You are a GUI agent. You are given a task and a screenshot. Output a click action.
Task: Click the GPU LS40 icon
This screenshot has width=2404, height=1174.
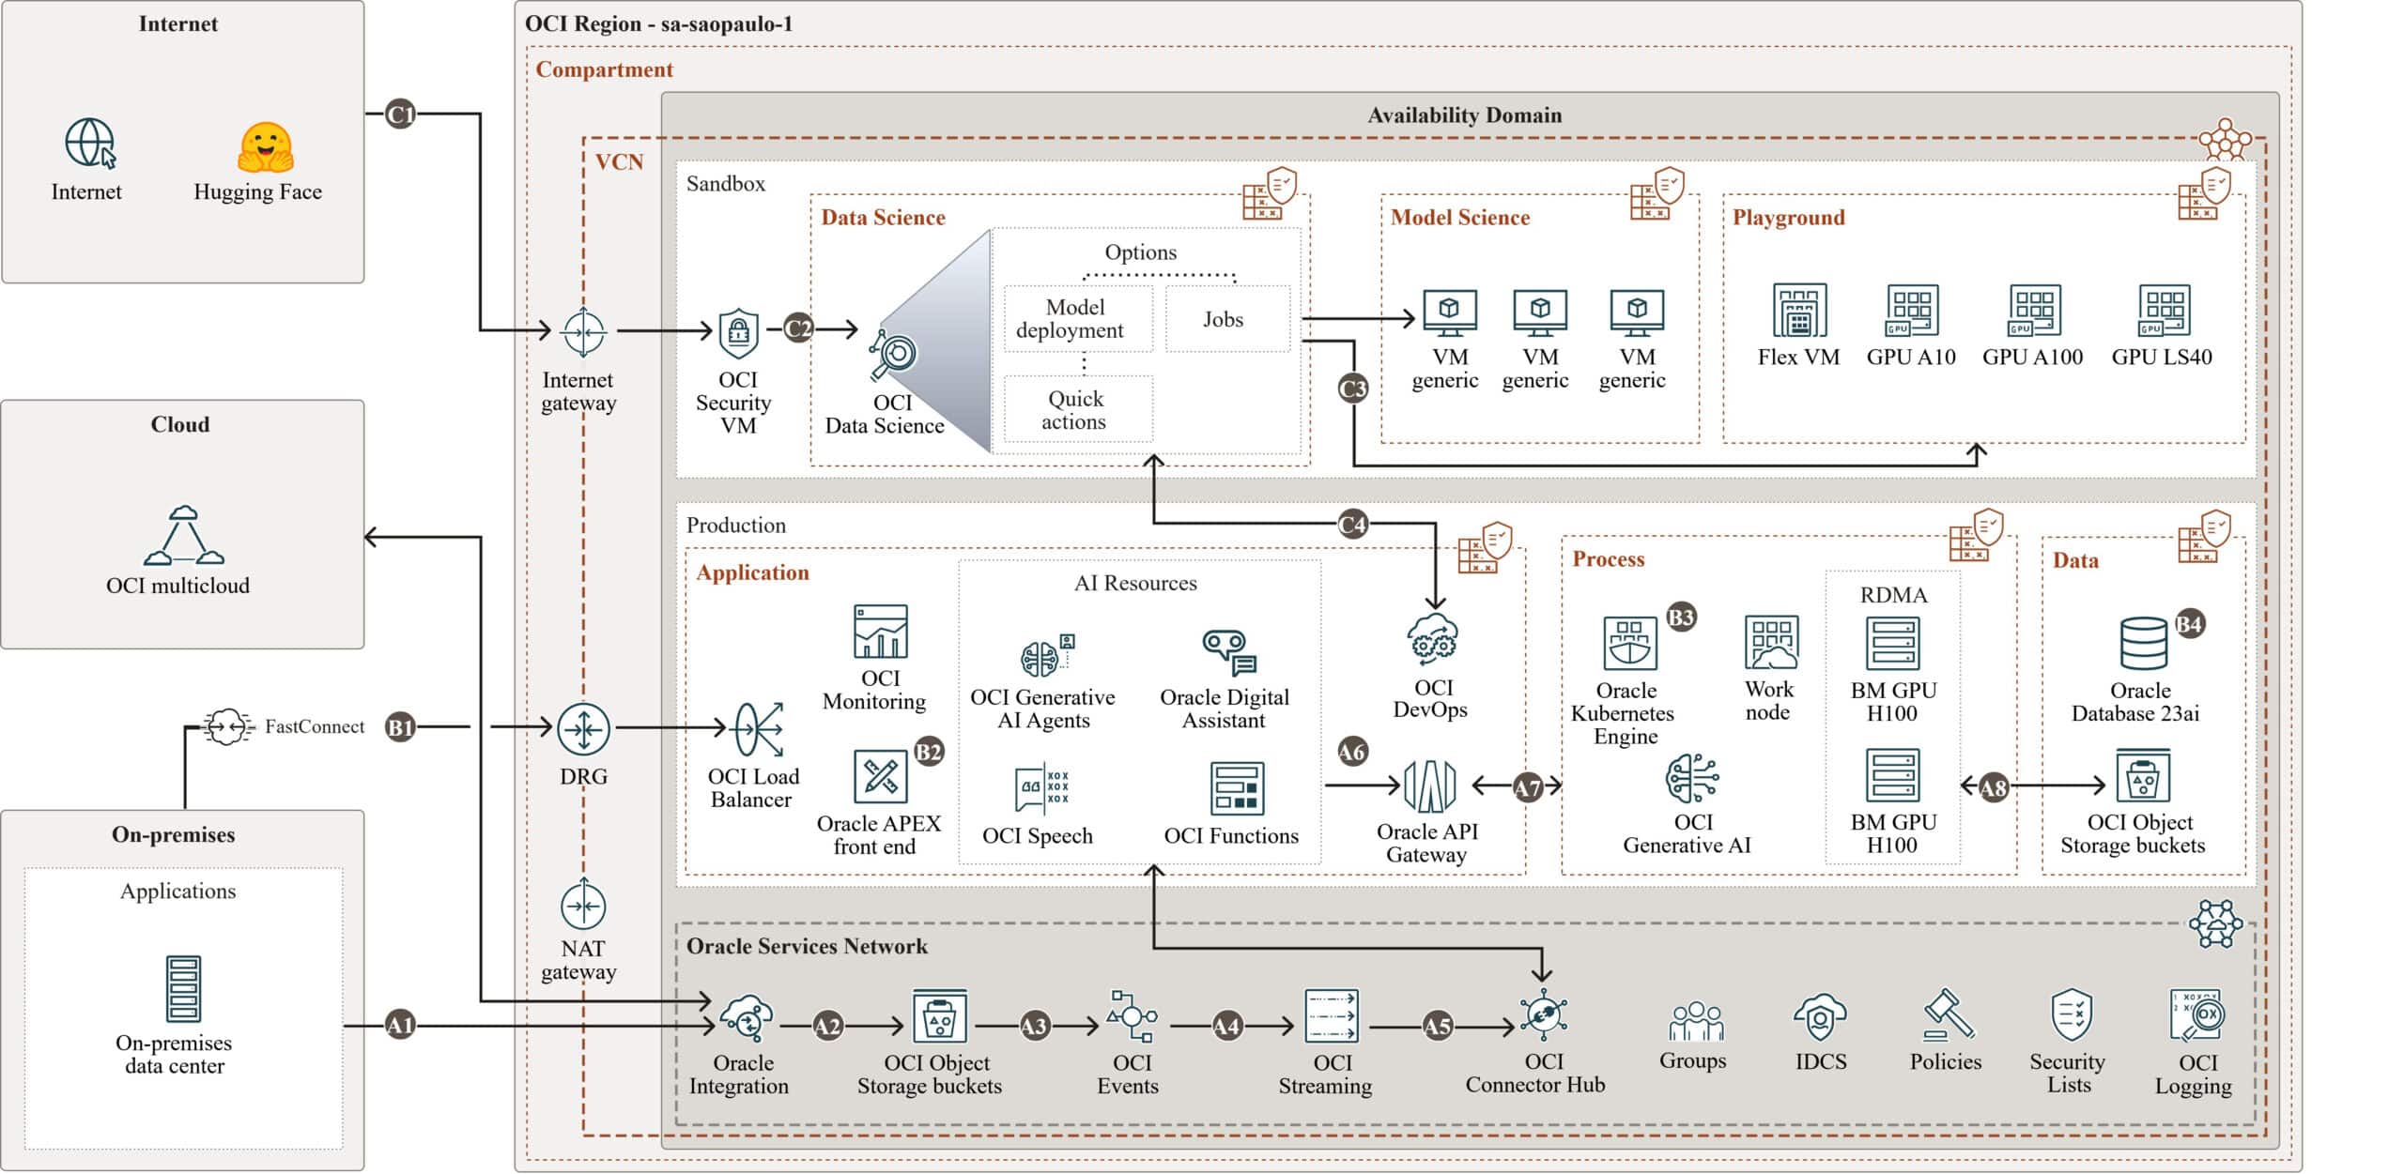pos(2164,310)
